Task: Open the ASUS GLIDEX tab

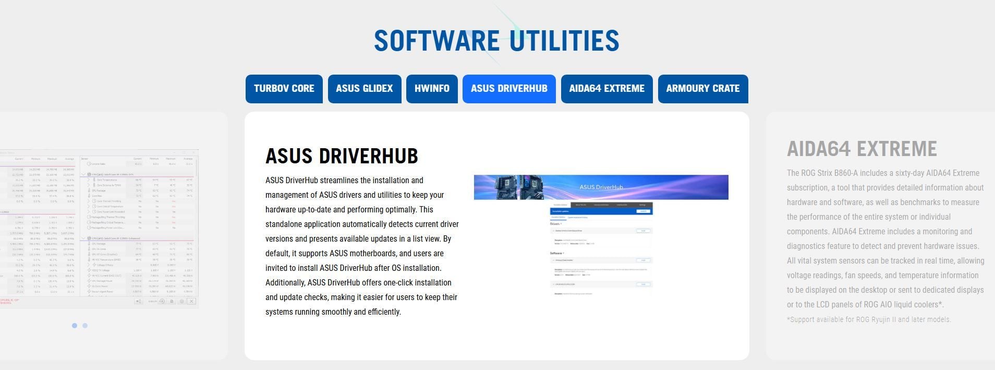Action: coord(364,89)
